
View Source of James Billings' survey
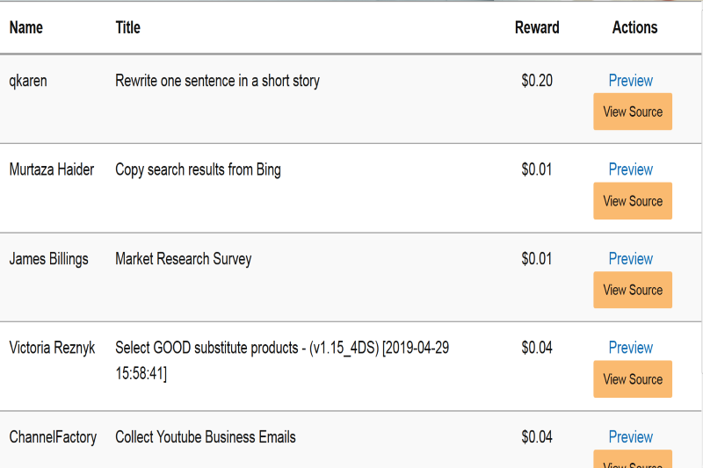633,290
